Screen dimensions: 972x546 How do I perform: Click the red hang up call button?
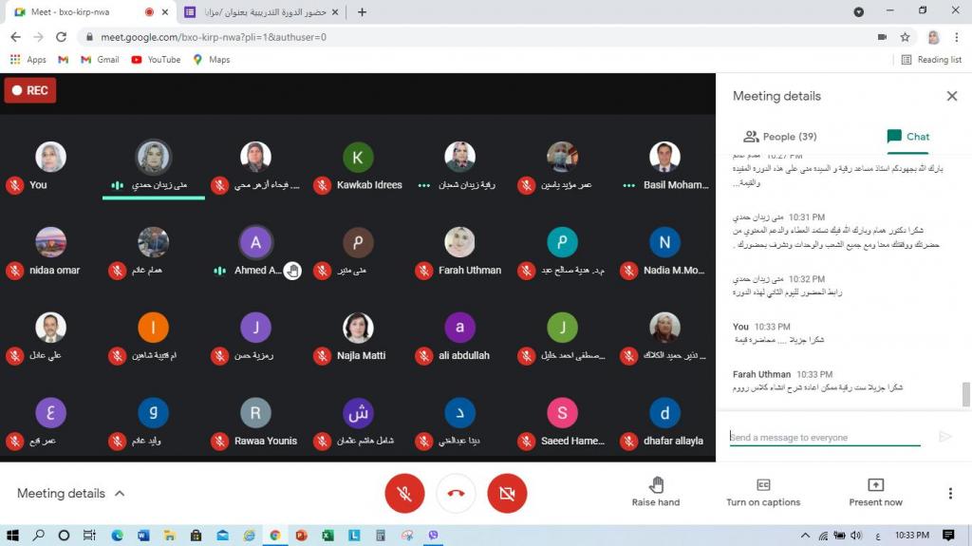[456, 494]
